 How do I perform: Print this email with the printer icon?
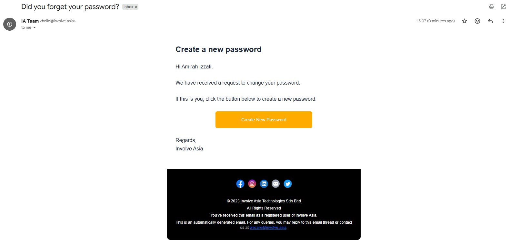491,7
